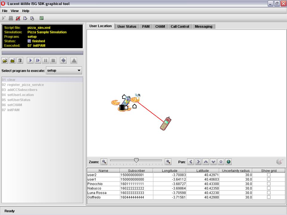This screenshot has height=215, width=287.
Task: Select subscriber cell 160333333333
Action: pyautogui.click(x=137, y=193)
